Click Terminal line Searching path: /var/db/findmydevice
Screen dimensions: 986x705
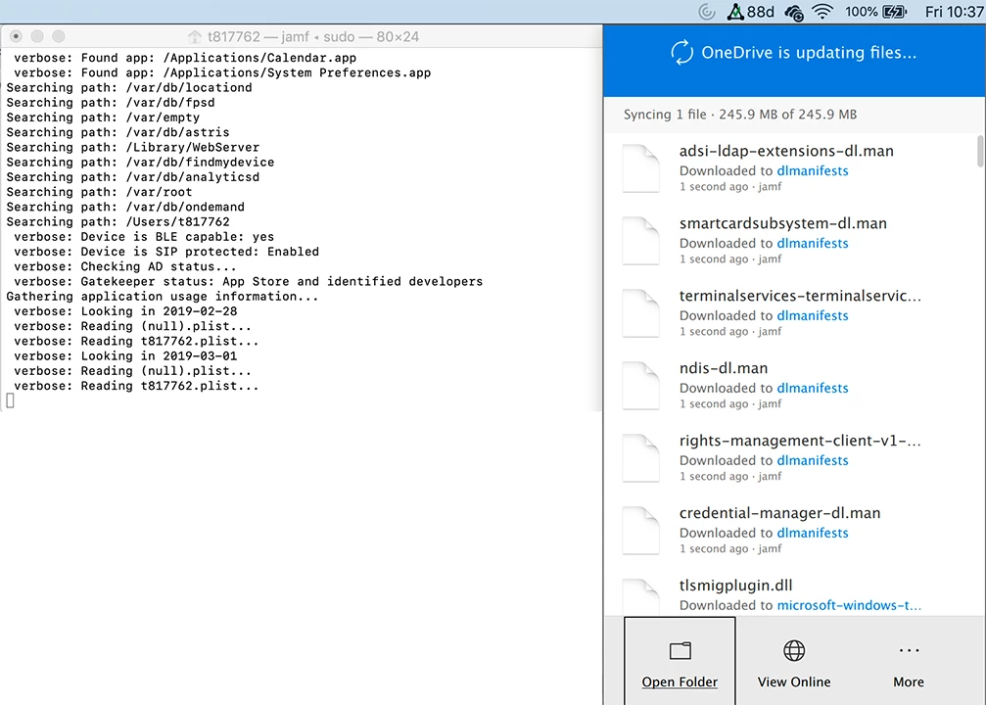pyautogui.click(x=140, y=163)
